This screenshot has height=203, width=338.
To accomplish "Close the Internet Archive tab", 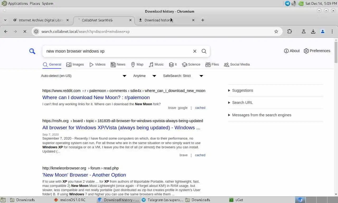I will click(68, 20).
